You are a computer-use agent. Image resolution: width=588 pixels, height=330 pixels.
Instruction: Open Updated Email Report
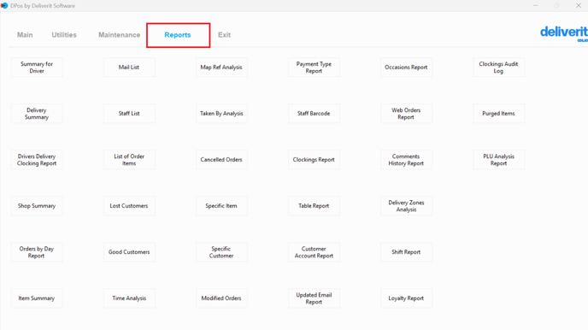(314, 298)
